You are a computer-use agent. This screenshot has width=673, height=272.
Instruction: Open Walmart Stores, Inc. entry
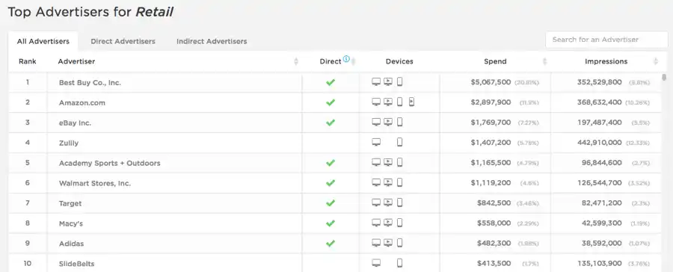coord(95,183)
